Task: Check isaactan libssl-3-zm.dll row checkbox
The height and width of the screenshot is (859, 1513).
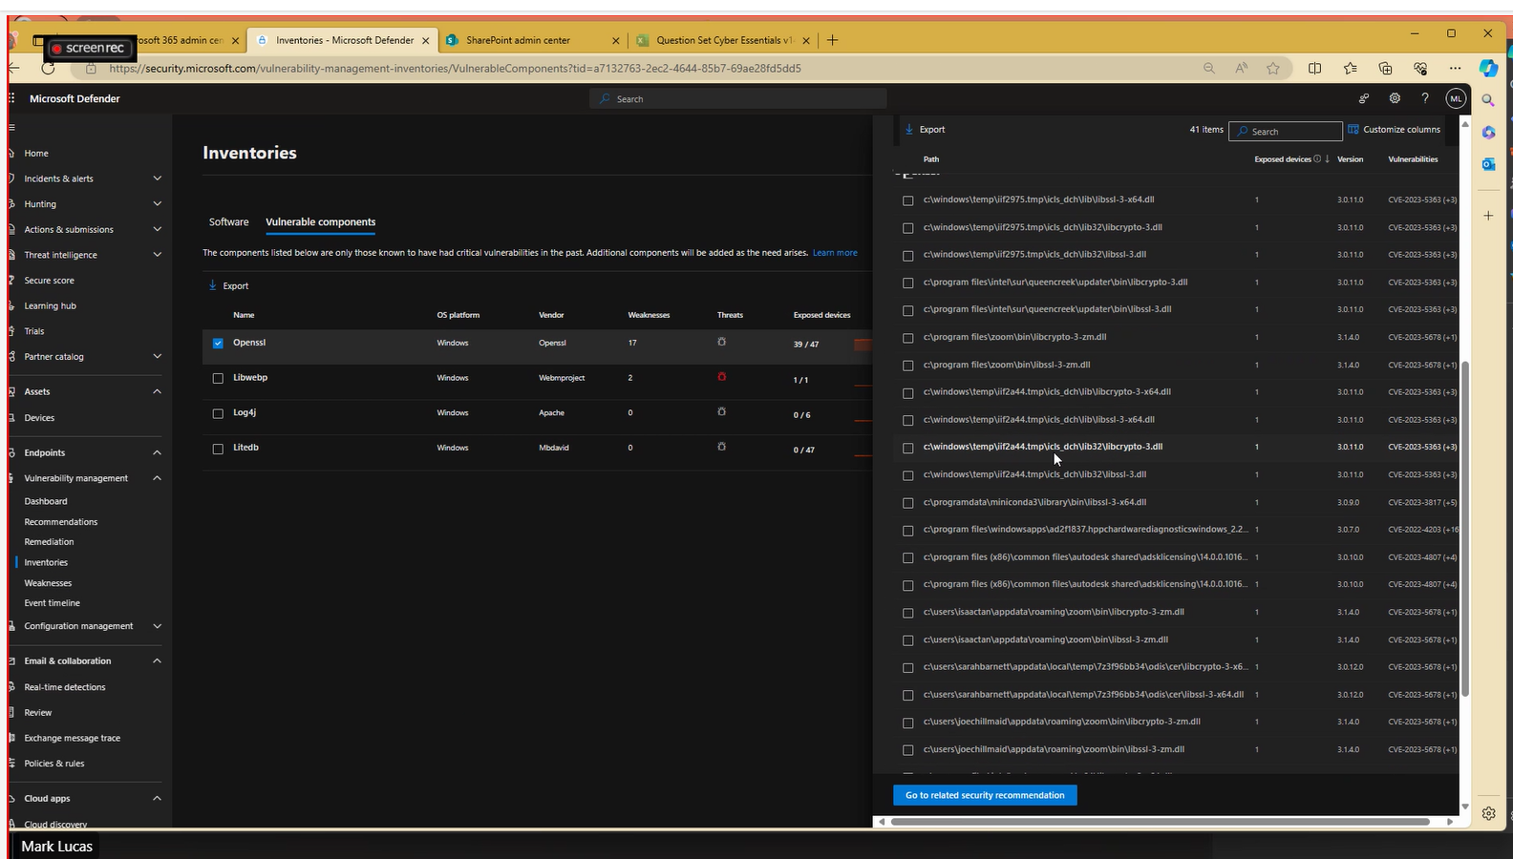Action: pyautogui.click(x=908, y=640)
